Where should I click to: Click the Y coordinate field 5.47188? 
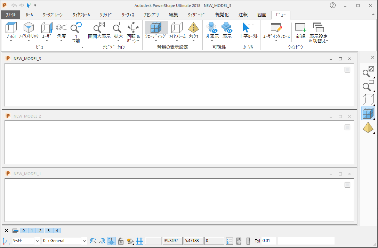click(193, 241)
